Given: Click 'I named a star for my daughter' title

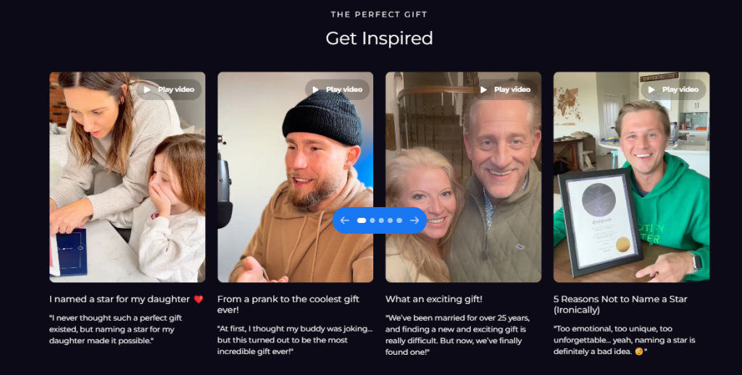Looking at the screenshot, I should [x=120, y=299].
